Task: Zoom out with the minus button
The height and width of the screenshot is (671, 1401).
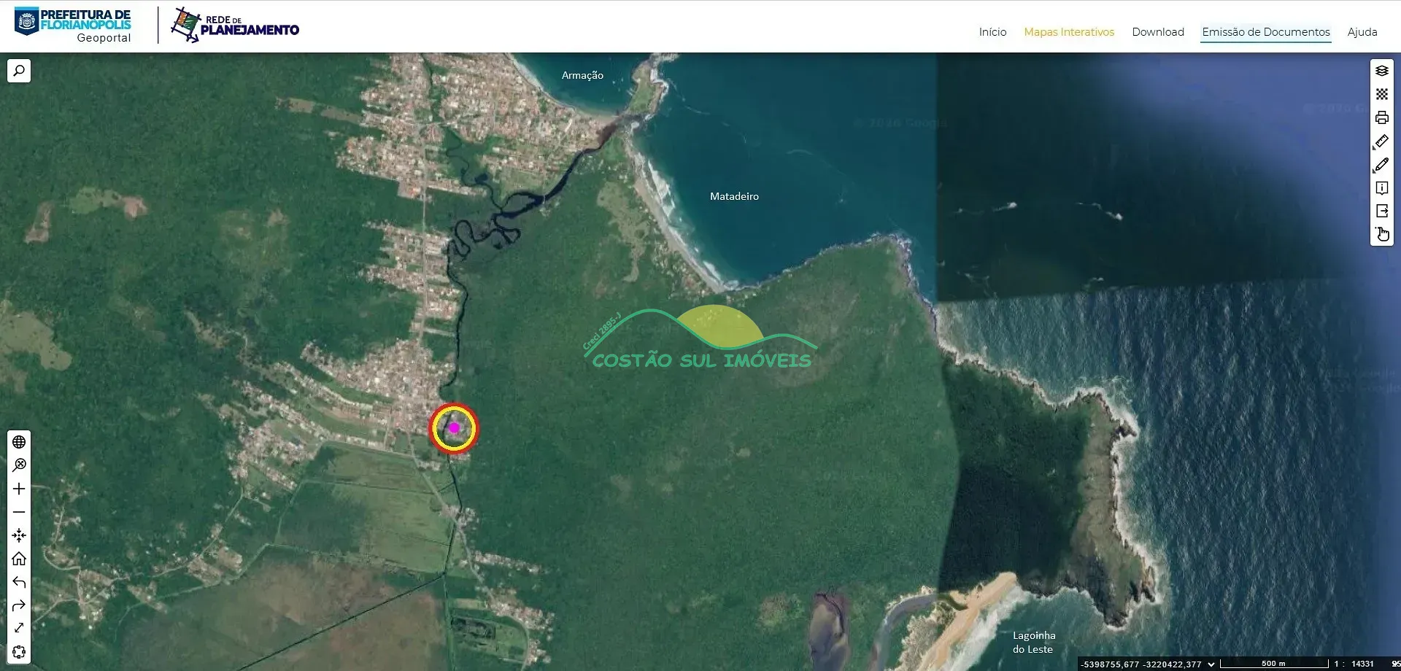Action: 19,512
